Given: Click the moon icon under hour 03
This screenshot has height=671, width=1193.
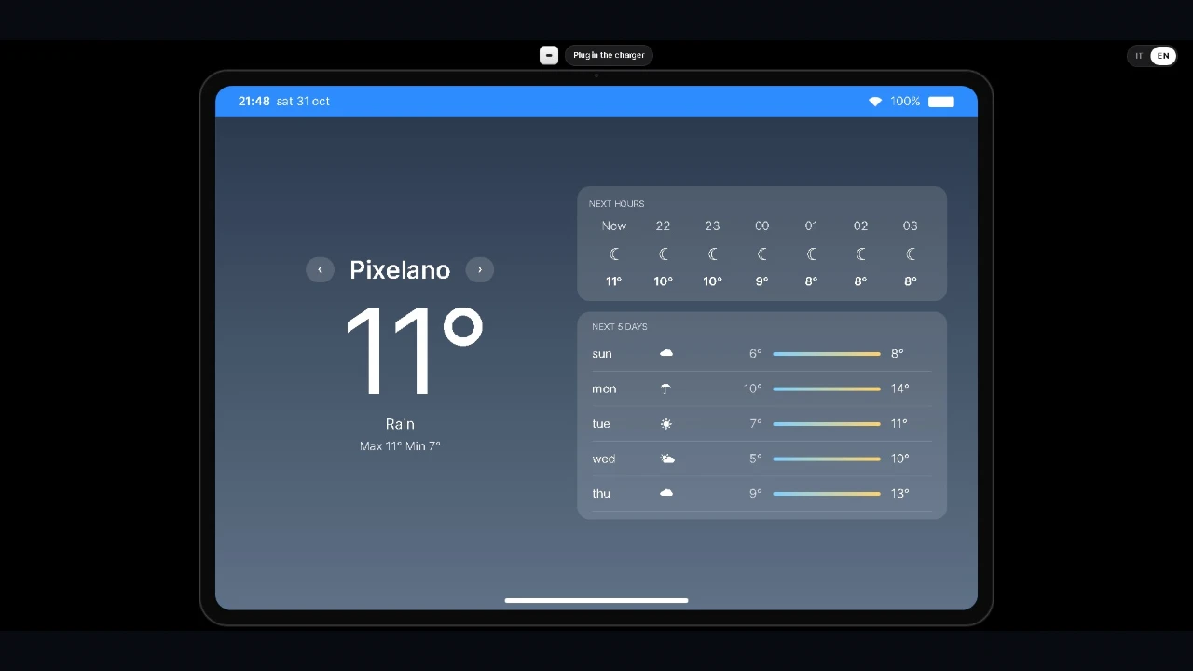Looking at the screenshot, I should click(x=911, y=254).
